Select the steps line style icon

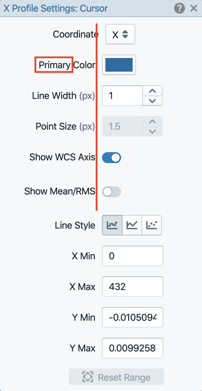(112, 225)
